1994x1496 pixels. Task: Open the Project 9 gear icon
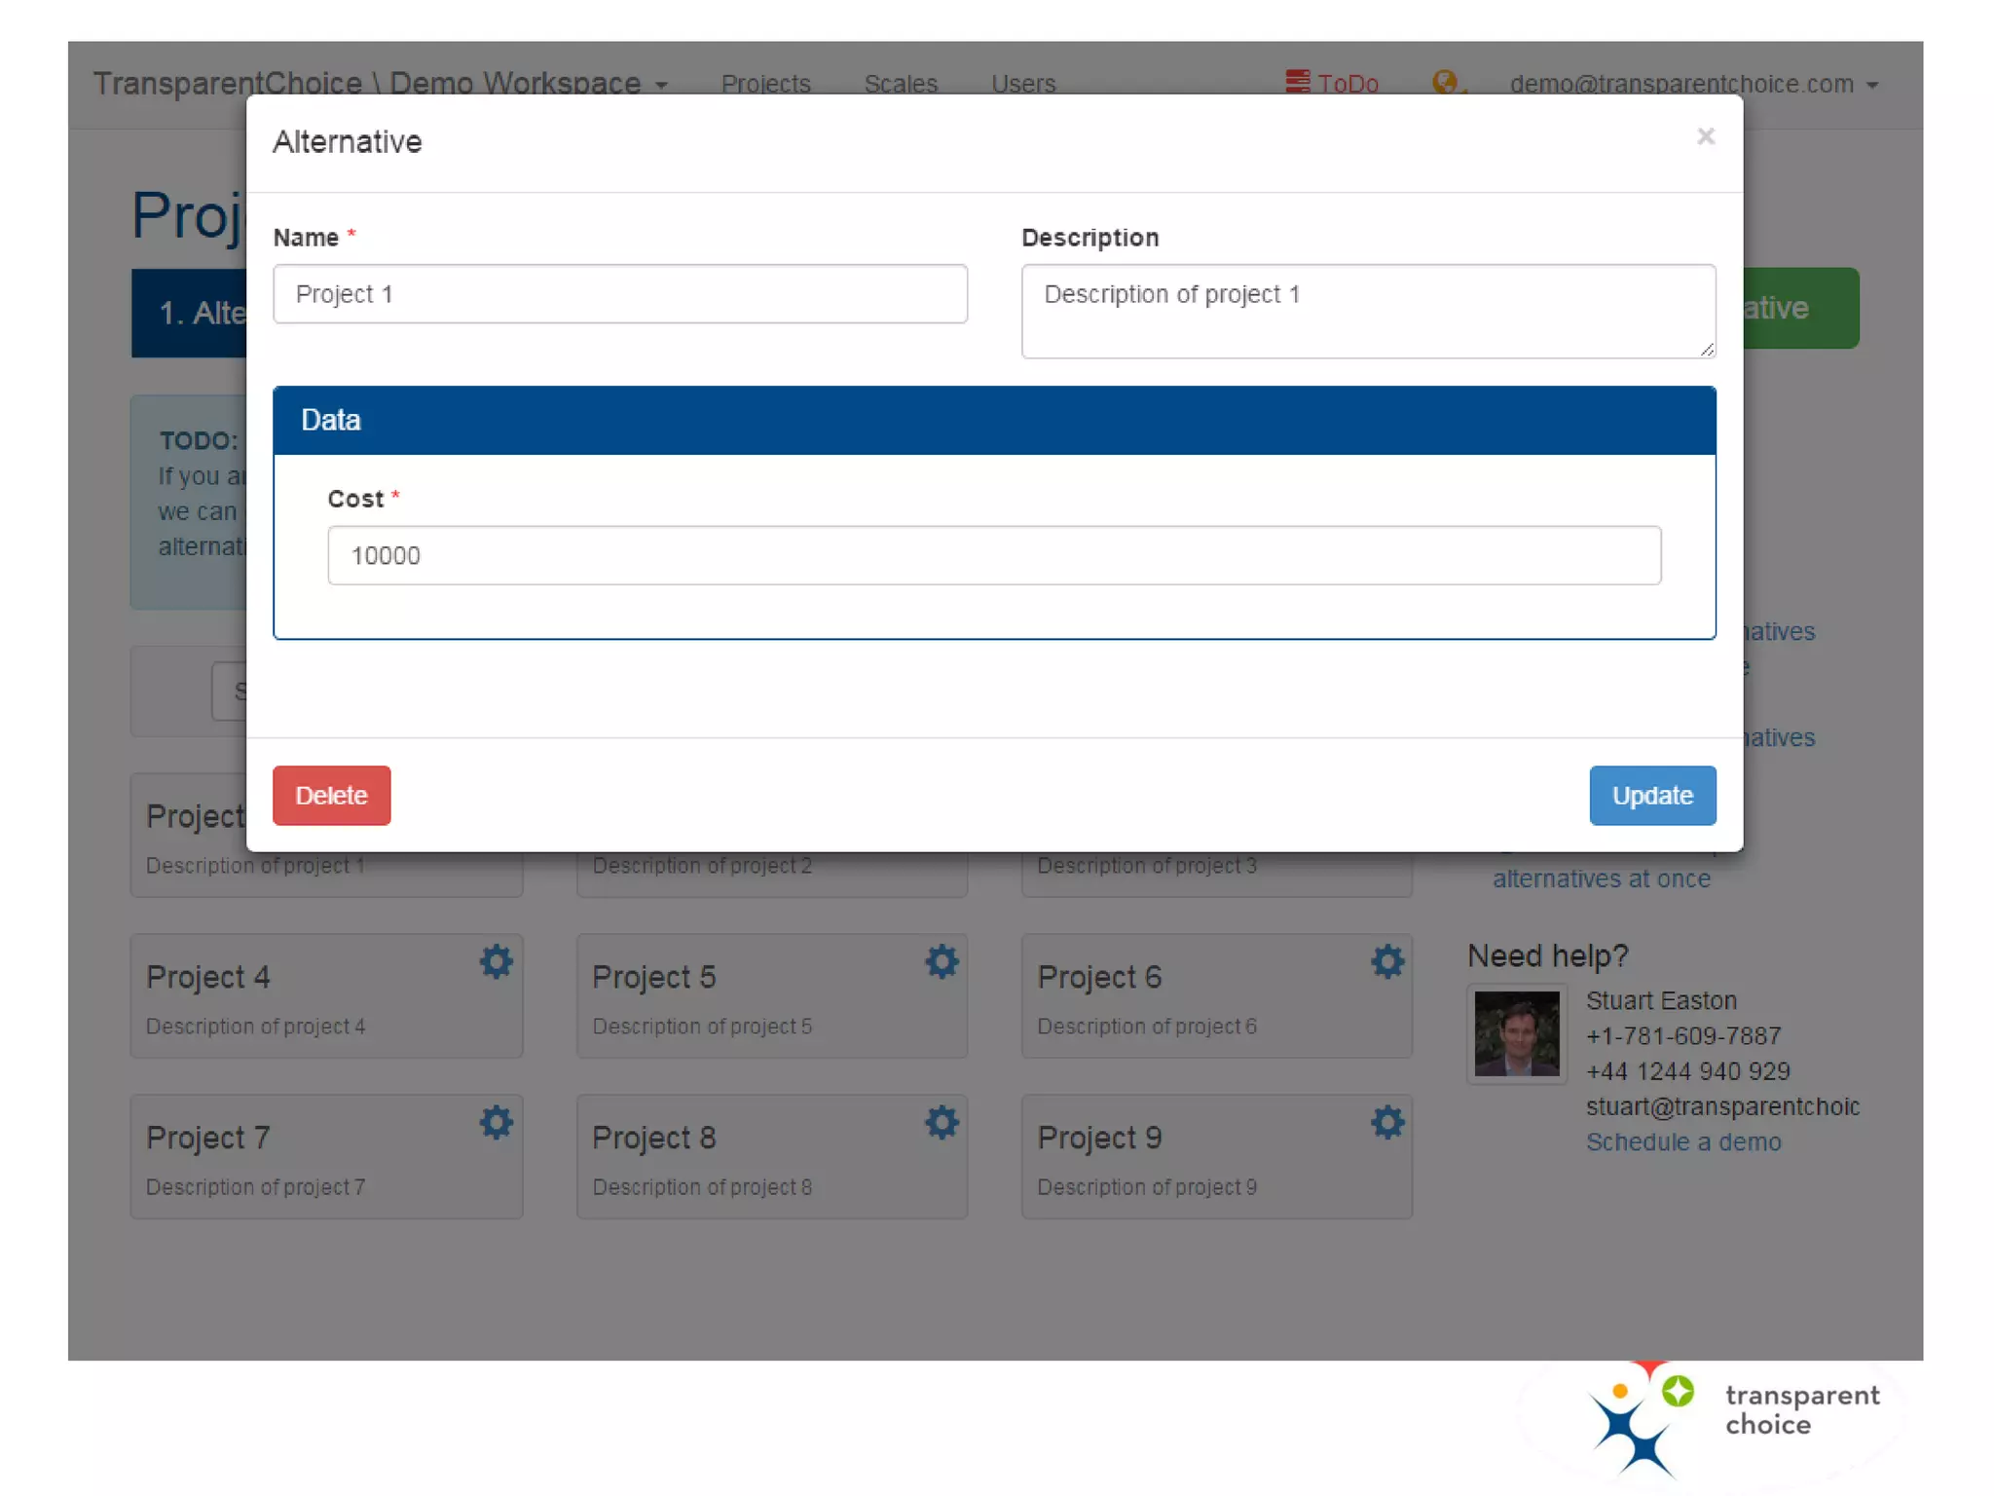[1387, 1123]
